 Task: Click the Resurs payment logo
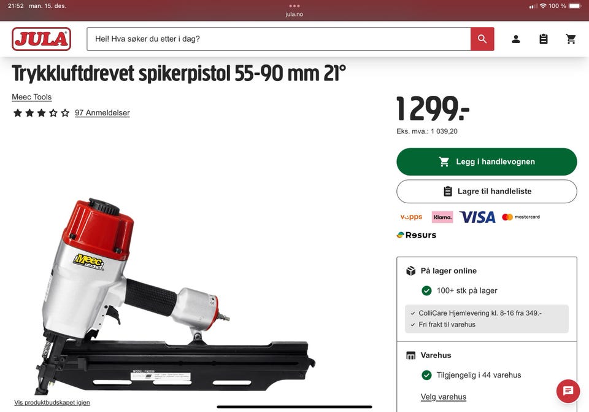point(417,235)
